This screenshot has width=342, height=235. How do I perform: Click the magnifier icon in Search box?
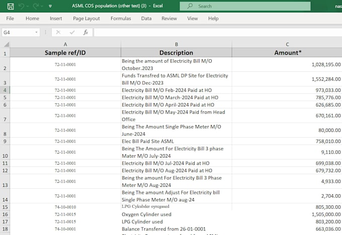(x=190, y=6)
